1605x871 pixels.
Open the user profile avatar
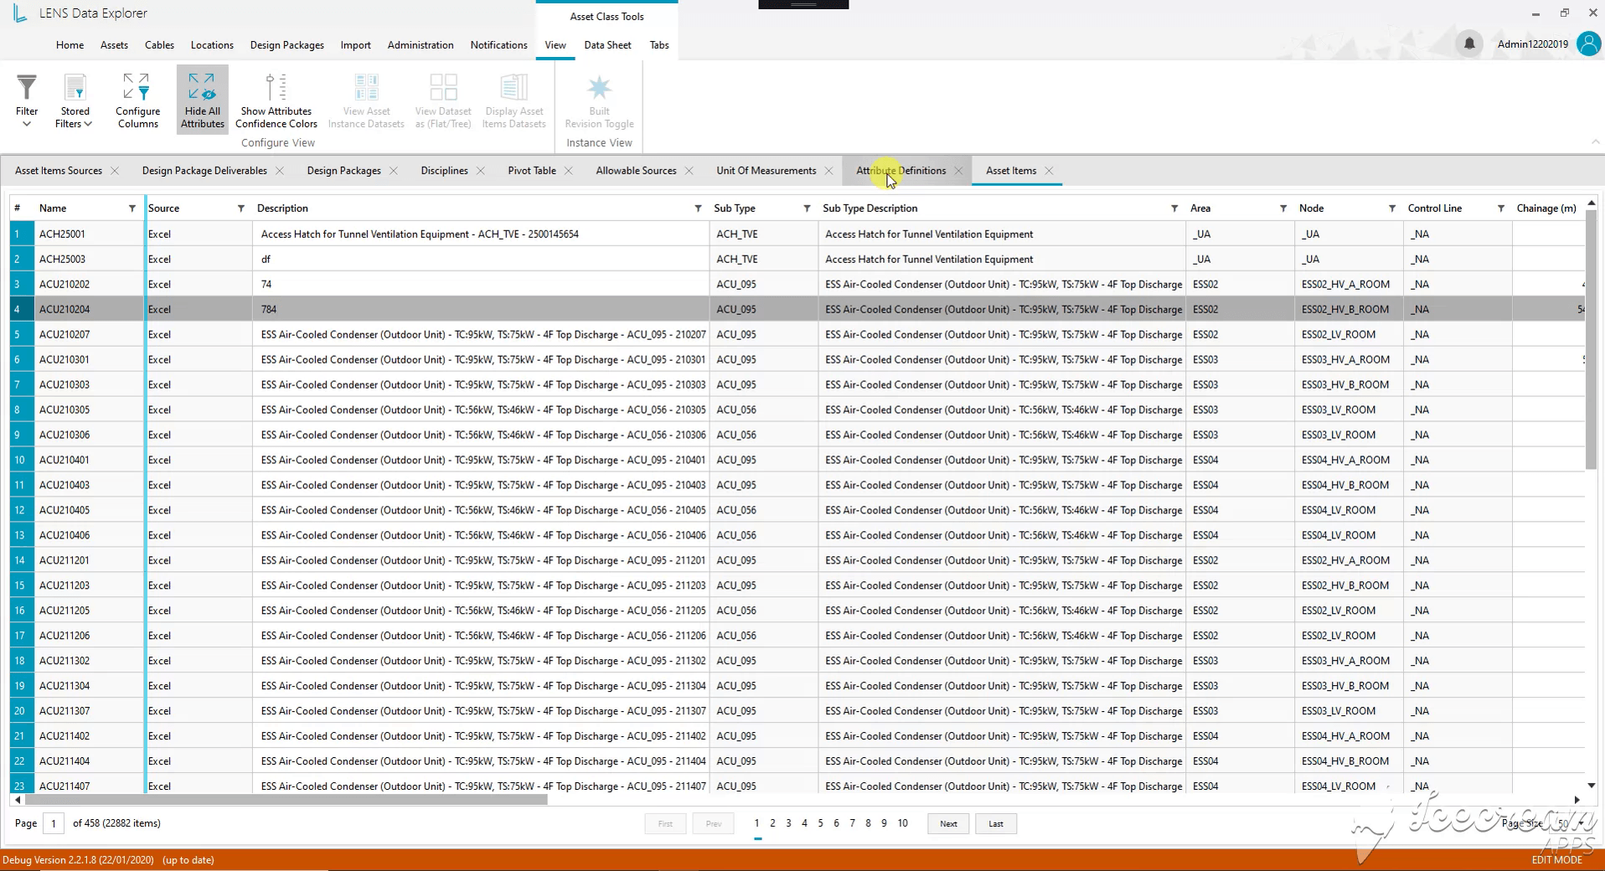1587,44
